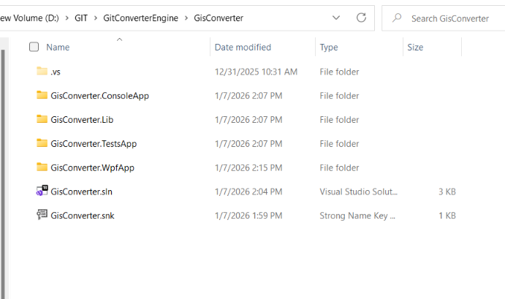The image size is (505, 299).
Task: Click the GisConverter.Lib folder icon
Action: tap(42, 119)
